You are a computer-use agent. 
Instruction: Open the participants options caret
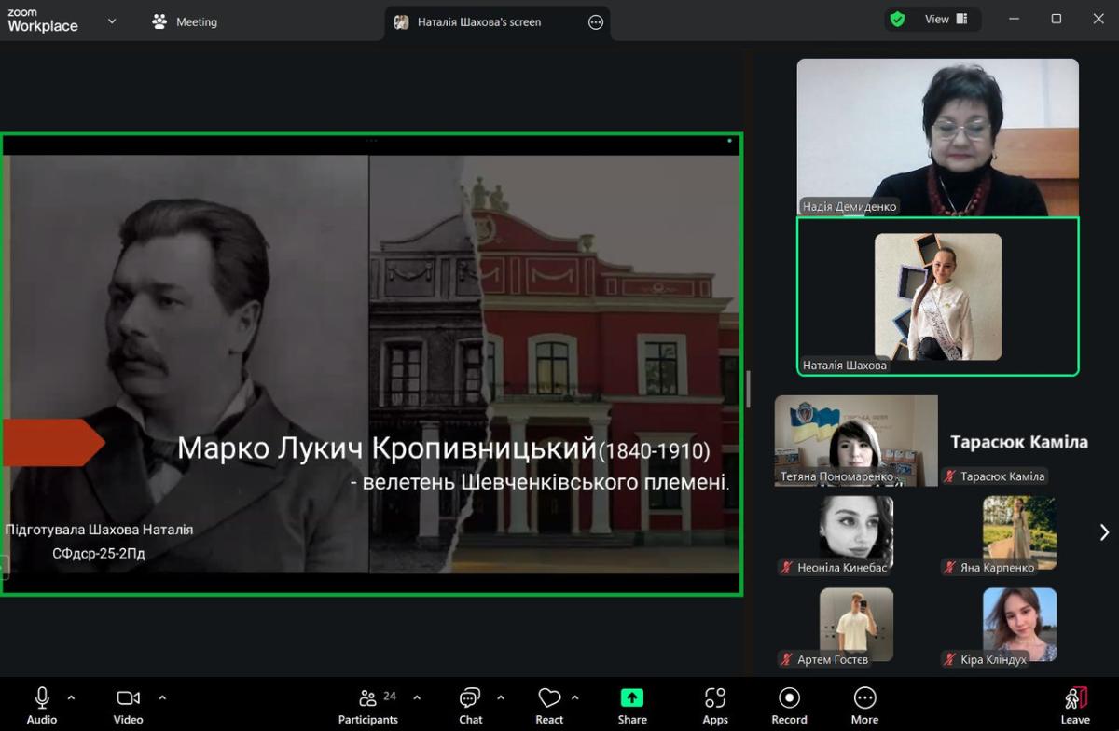(x=417, y=697)
